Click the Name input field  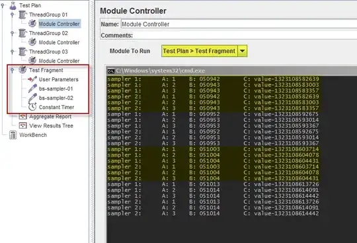[239, 24]
